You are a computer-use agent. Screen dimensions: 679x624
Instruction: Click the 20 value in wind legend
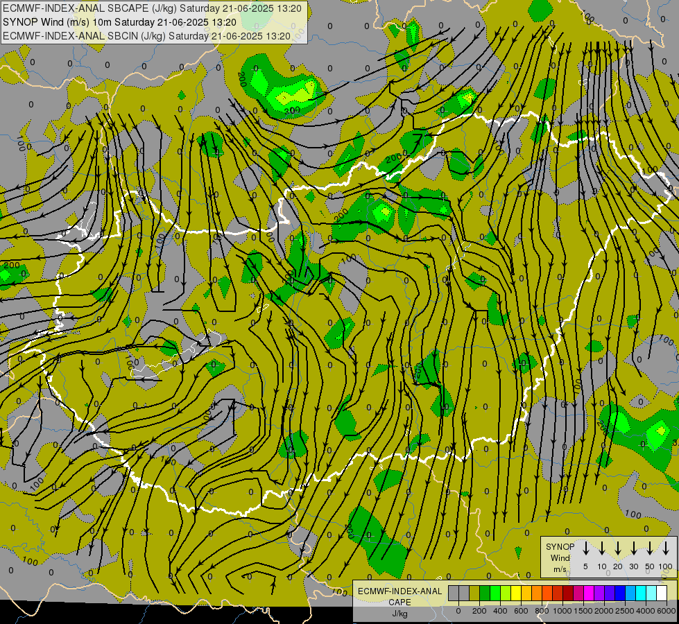[x=618, y=566]
